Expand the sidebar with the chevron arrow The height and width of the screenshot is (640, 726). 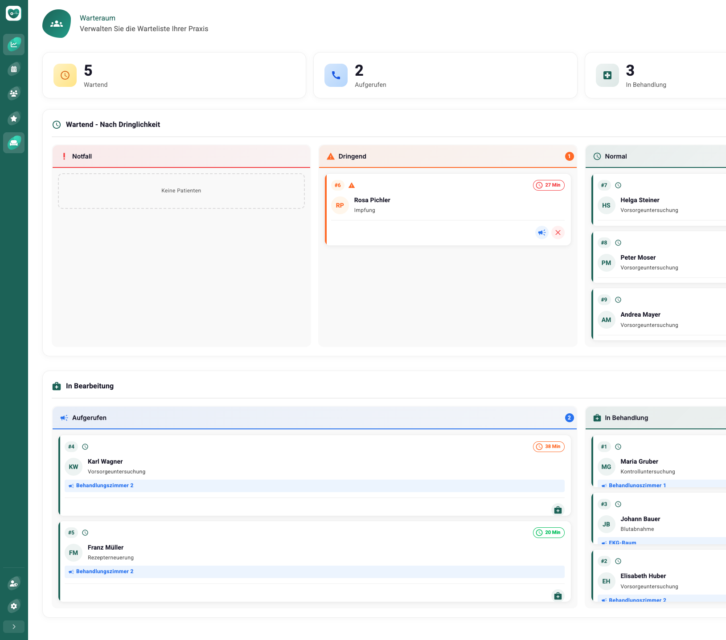tap(14, 627)
